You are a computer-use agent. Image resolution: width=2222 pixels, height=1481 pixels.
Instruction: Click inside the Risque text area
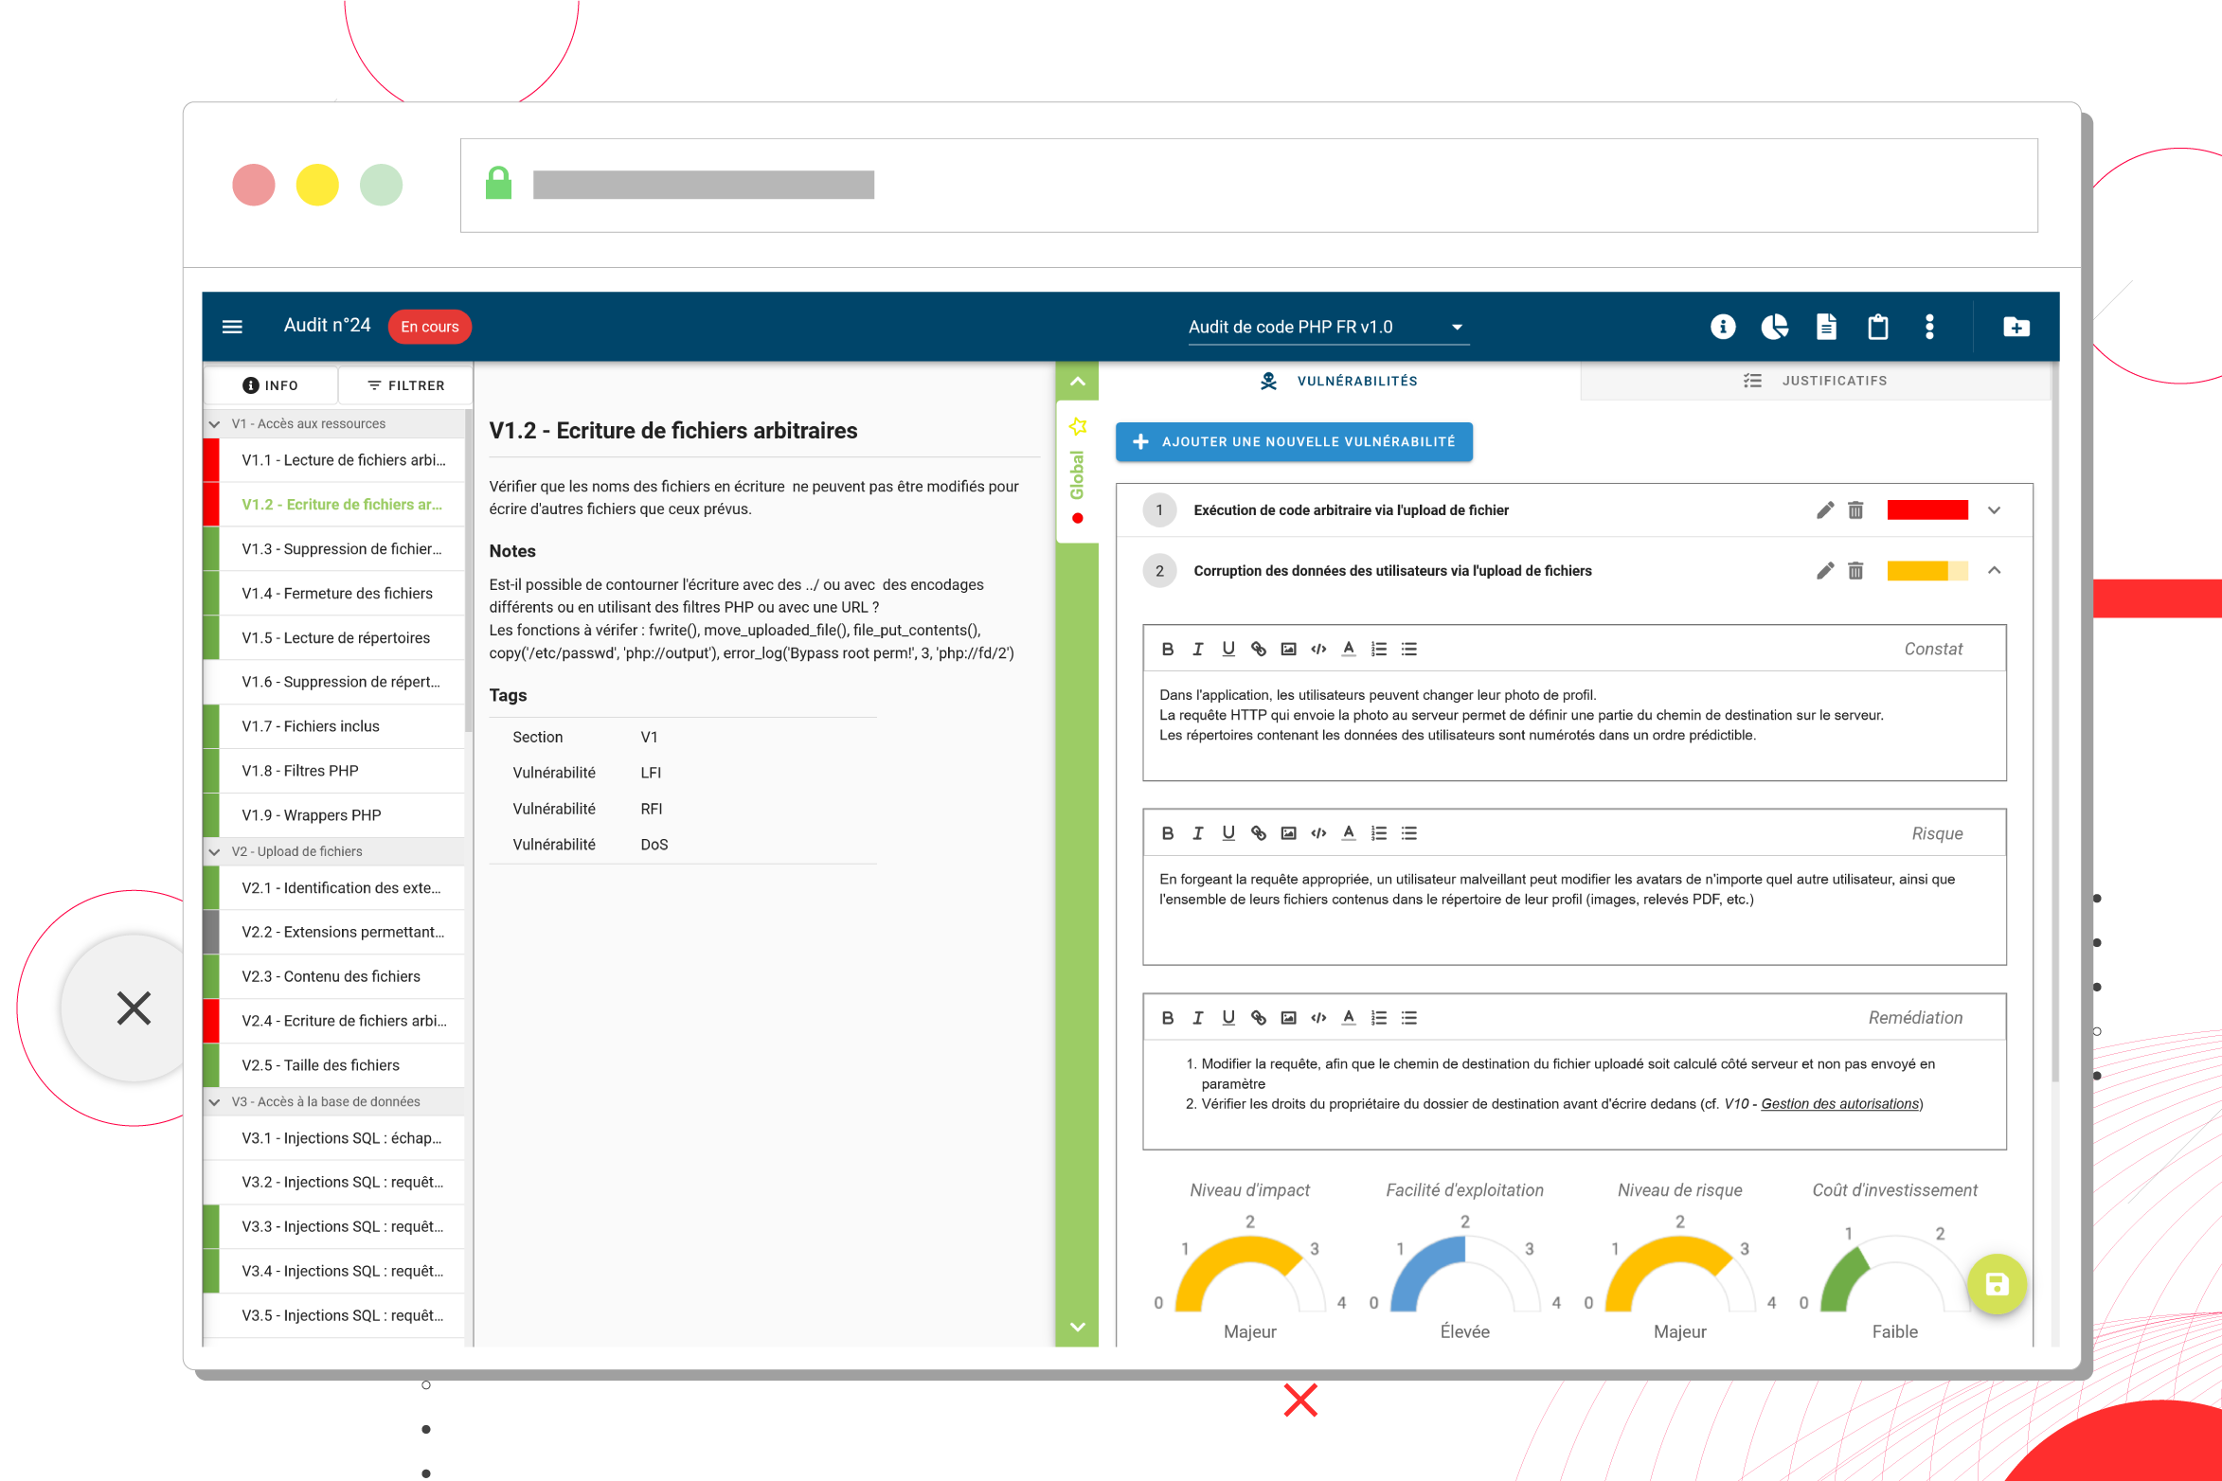click(1574, 909)
